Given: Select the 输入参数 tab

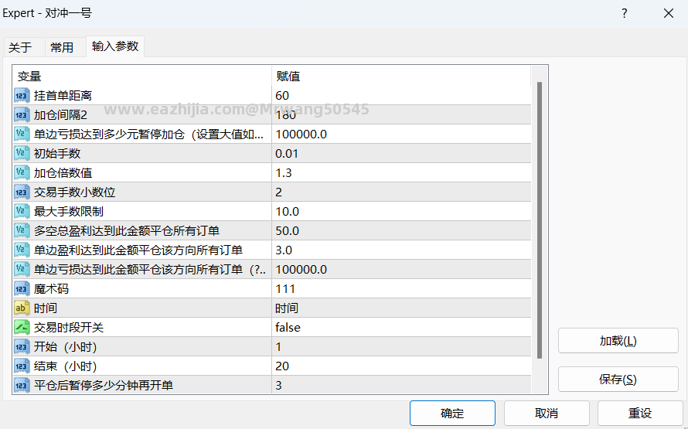Looking at the screenshot, I should pos(115,46).
